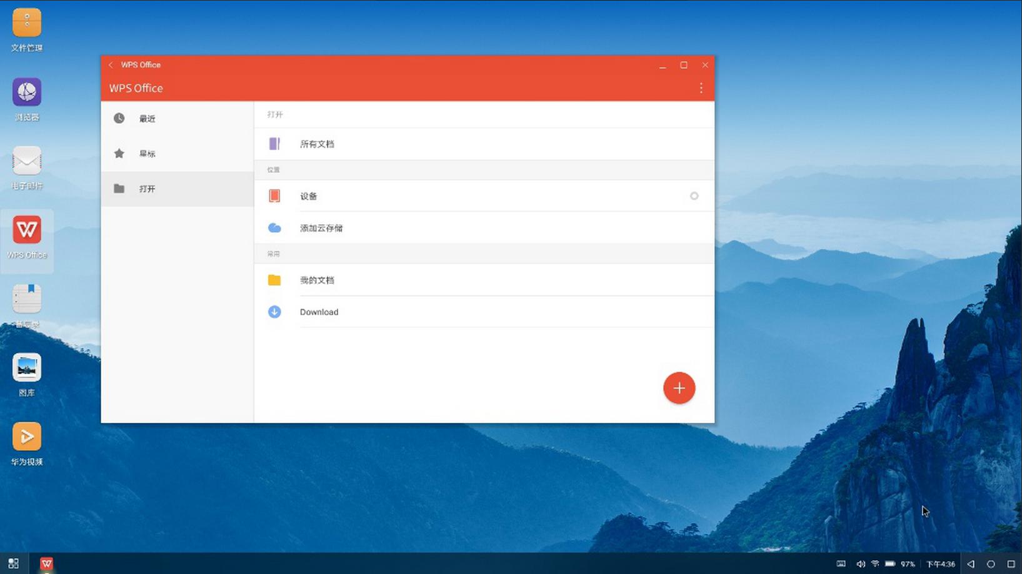Select the 打开 open tab in sidebar
Image resolution: width=1022 pixels, height=574 pixels.
178,189
